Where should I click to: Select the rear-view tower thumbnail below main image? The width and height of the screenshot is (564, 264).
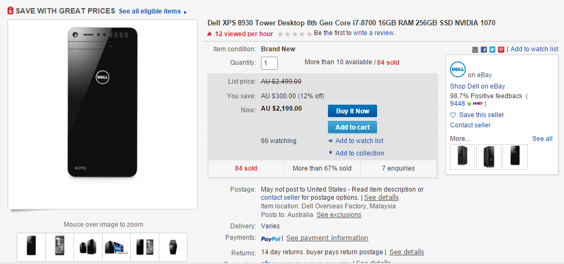[x=60, y=247]
